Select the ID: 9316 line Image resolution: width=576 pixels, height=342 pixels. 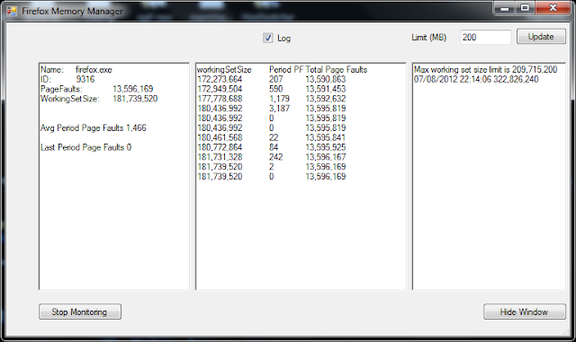(x=67, y=79)
